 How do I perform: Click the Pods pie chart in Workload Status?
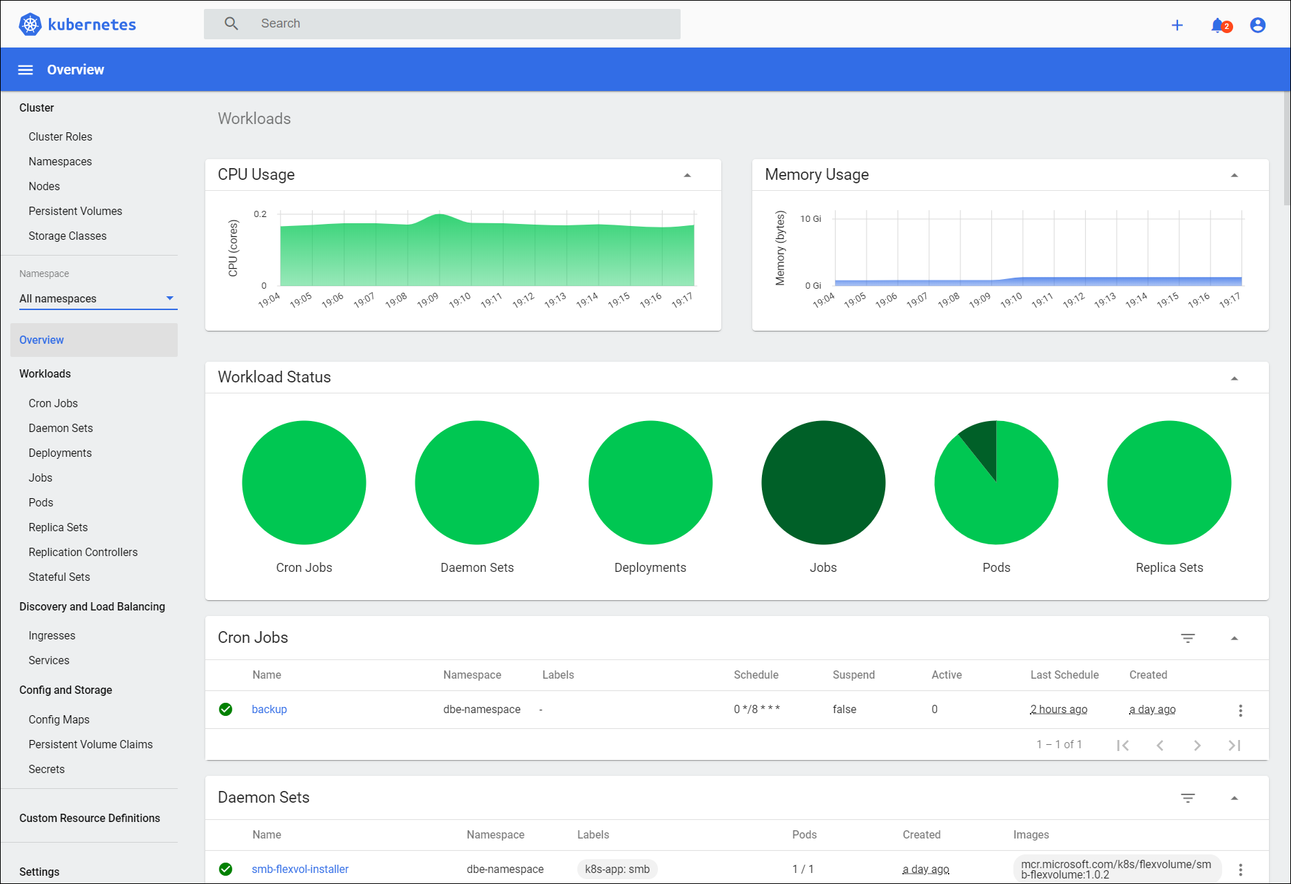click(x=996, y=482)
